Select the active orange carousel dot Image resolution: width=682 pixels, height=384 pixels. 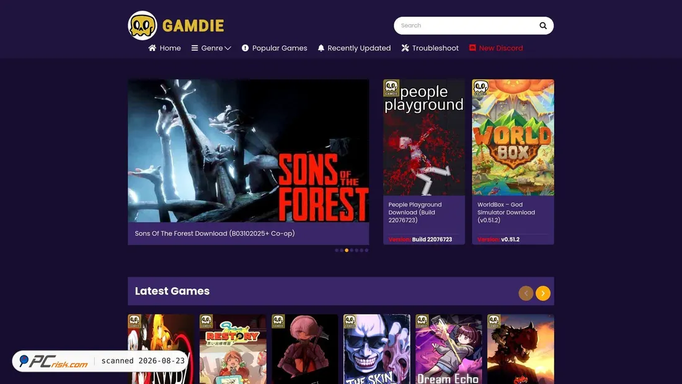(x=347, y=251)
